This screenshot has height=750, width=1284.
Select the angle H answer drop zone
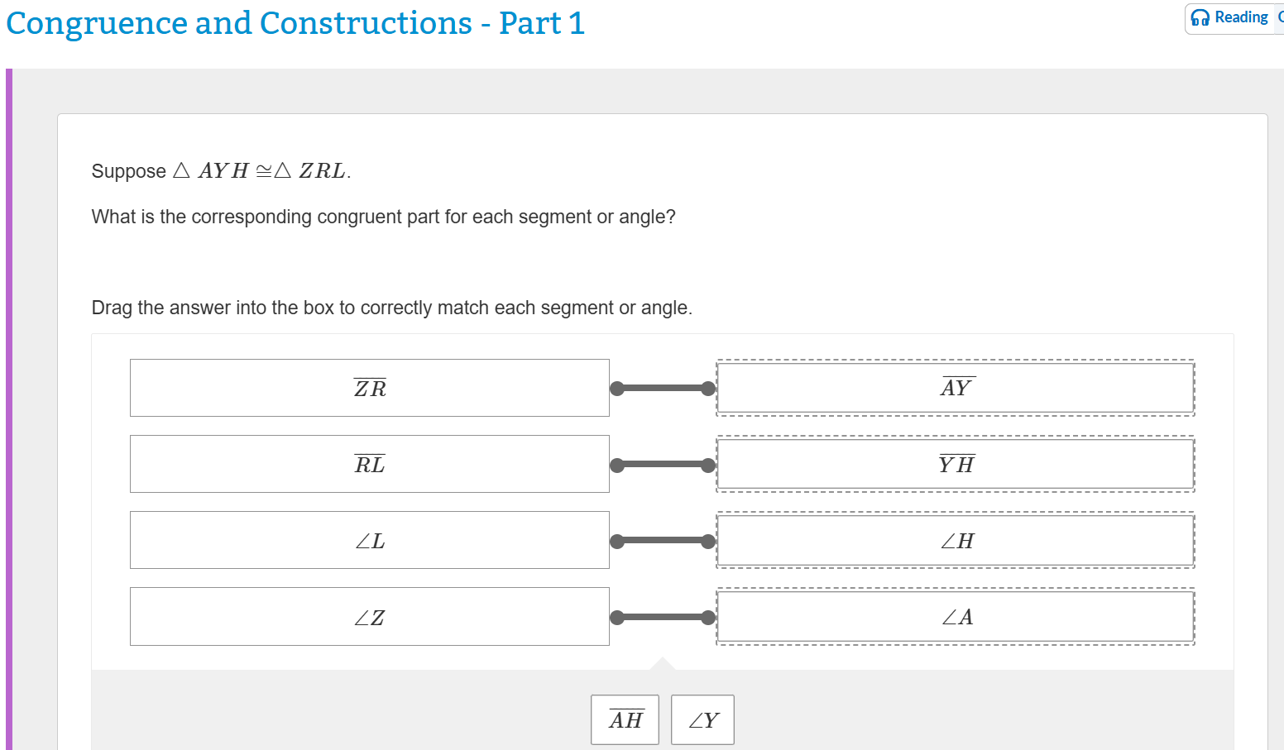coord(956,540)
